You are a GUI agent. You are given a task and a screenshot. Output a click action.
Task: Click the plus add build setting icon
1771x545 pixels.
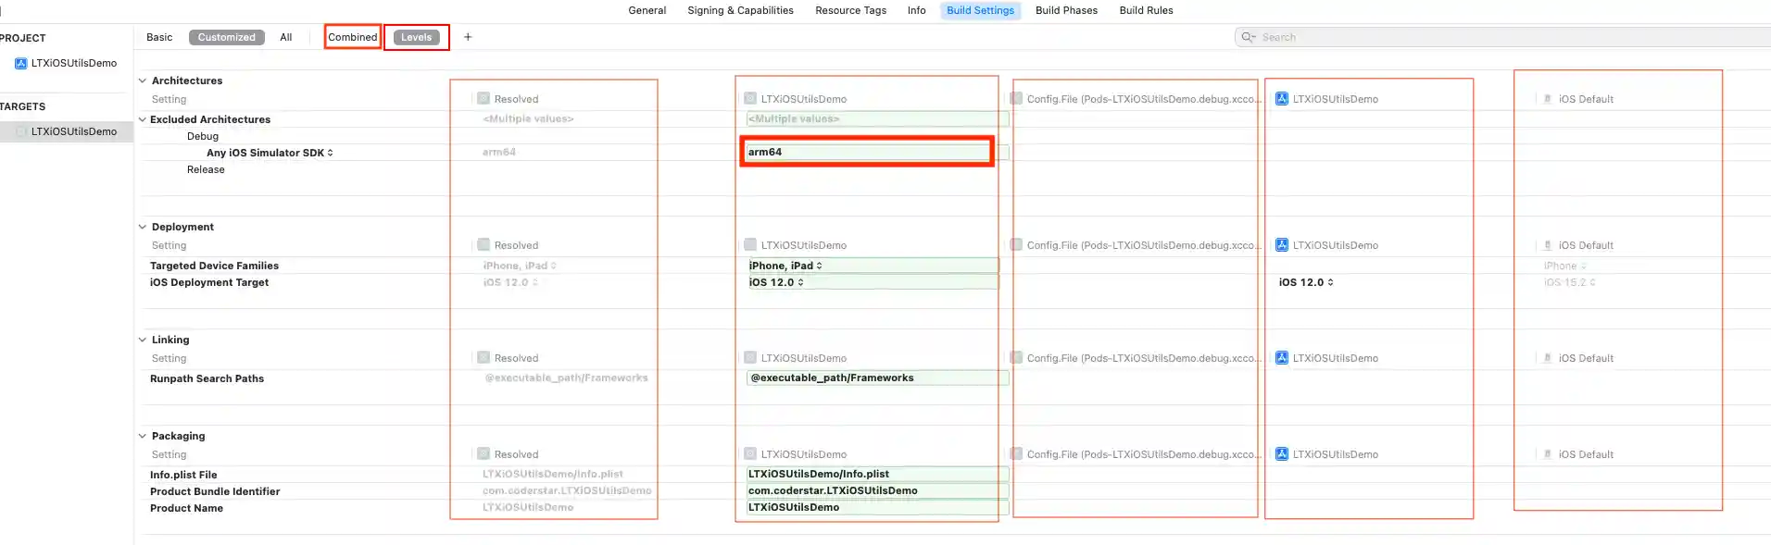[x=468, y=37]
